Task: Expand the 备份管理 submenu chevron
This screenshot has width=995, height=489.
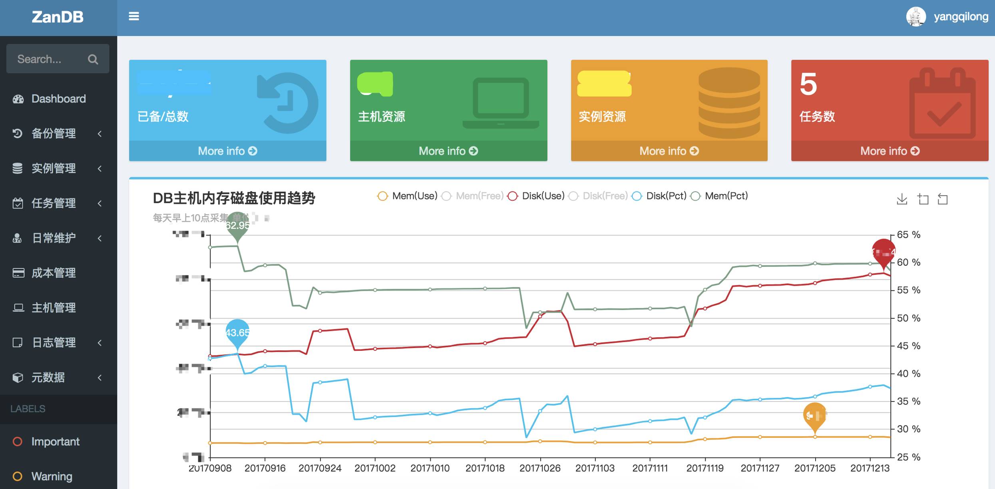Action: point(100,134)
